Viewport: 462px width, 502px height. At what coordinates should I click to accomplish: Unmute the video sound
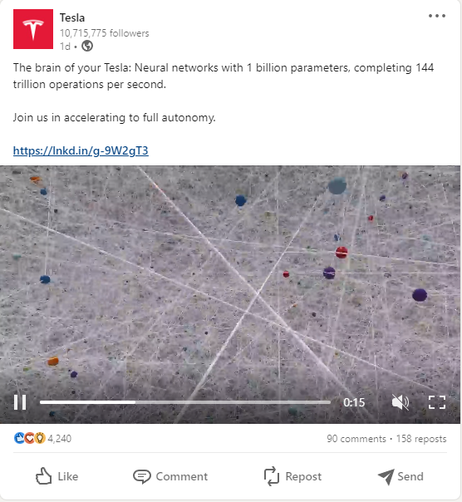pos(401,402)
